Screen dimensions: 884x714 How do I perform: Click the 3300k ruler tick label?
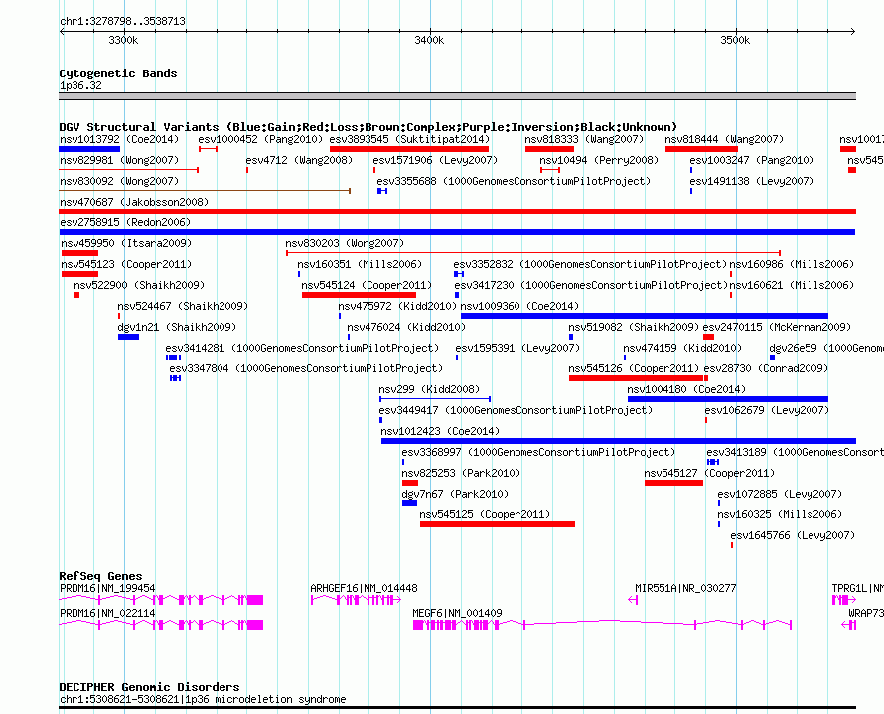click(123, 40)
